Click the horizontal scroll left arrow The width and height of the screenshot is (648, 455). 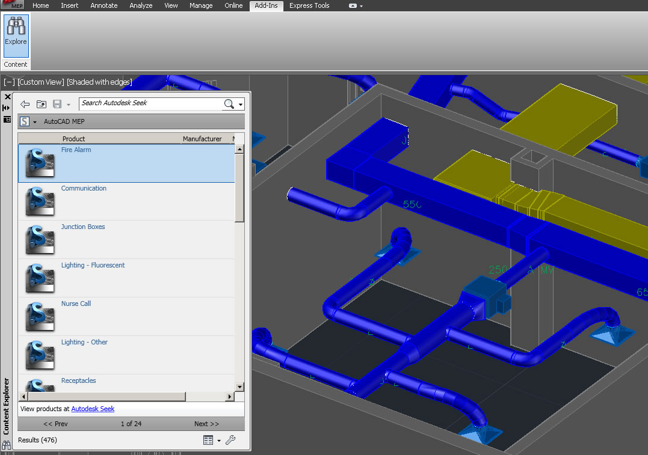[23, 397]
